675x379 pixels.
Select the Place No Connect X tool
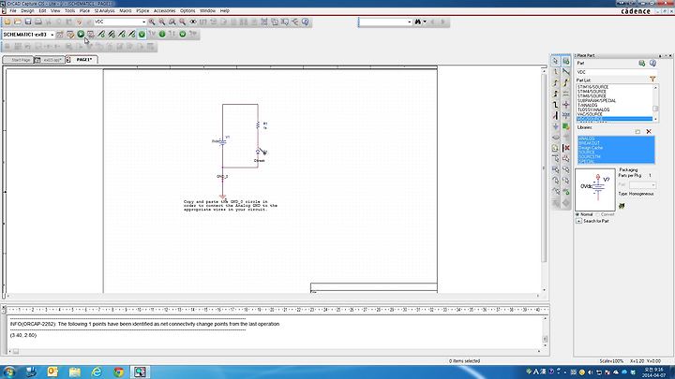[566, 148]
